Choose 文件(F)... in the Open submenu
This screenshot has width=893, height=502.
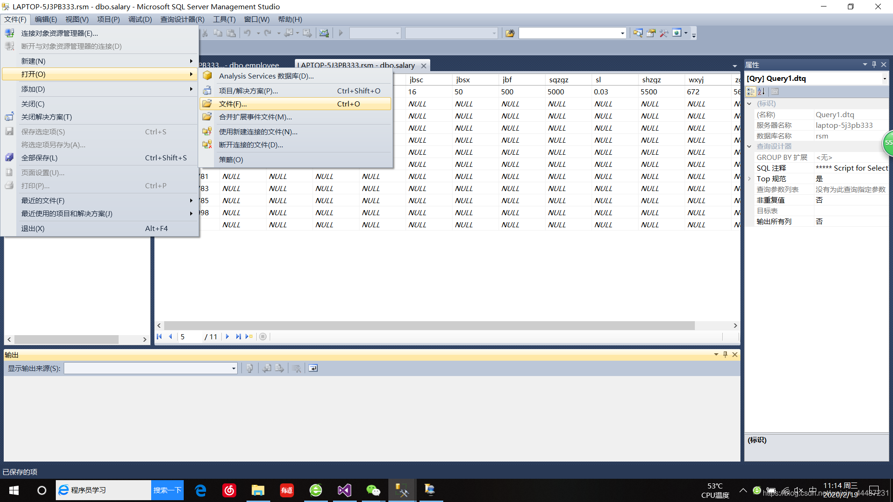[x=233, y=104]
